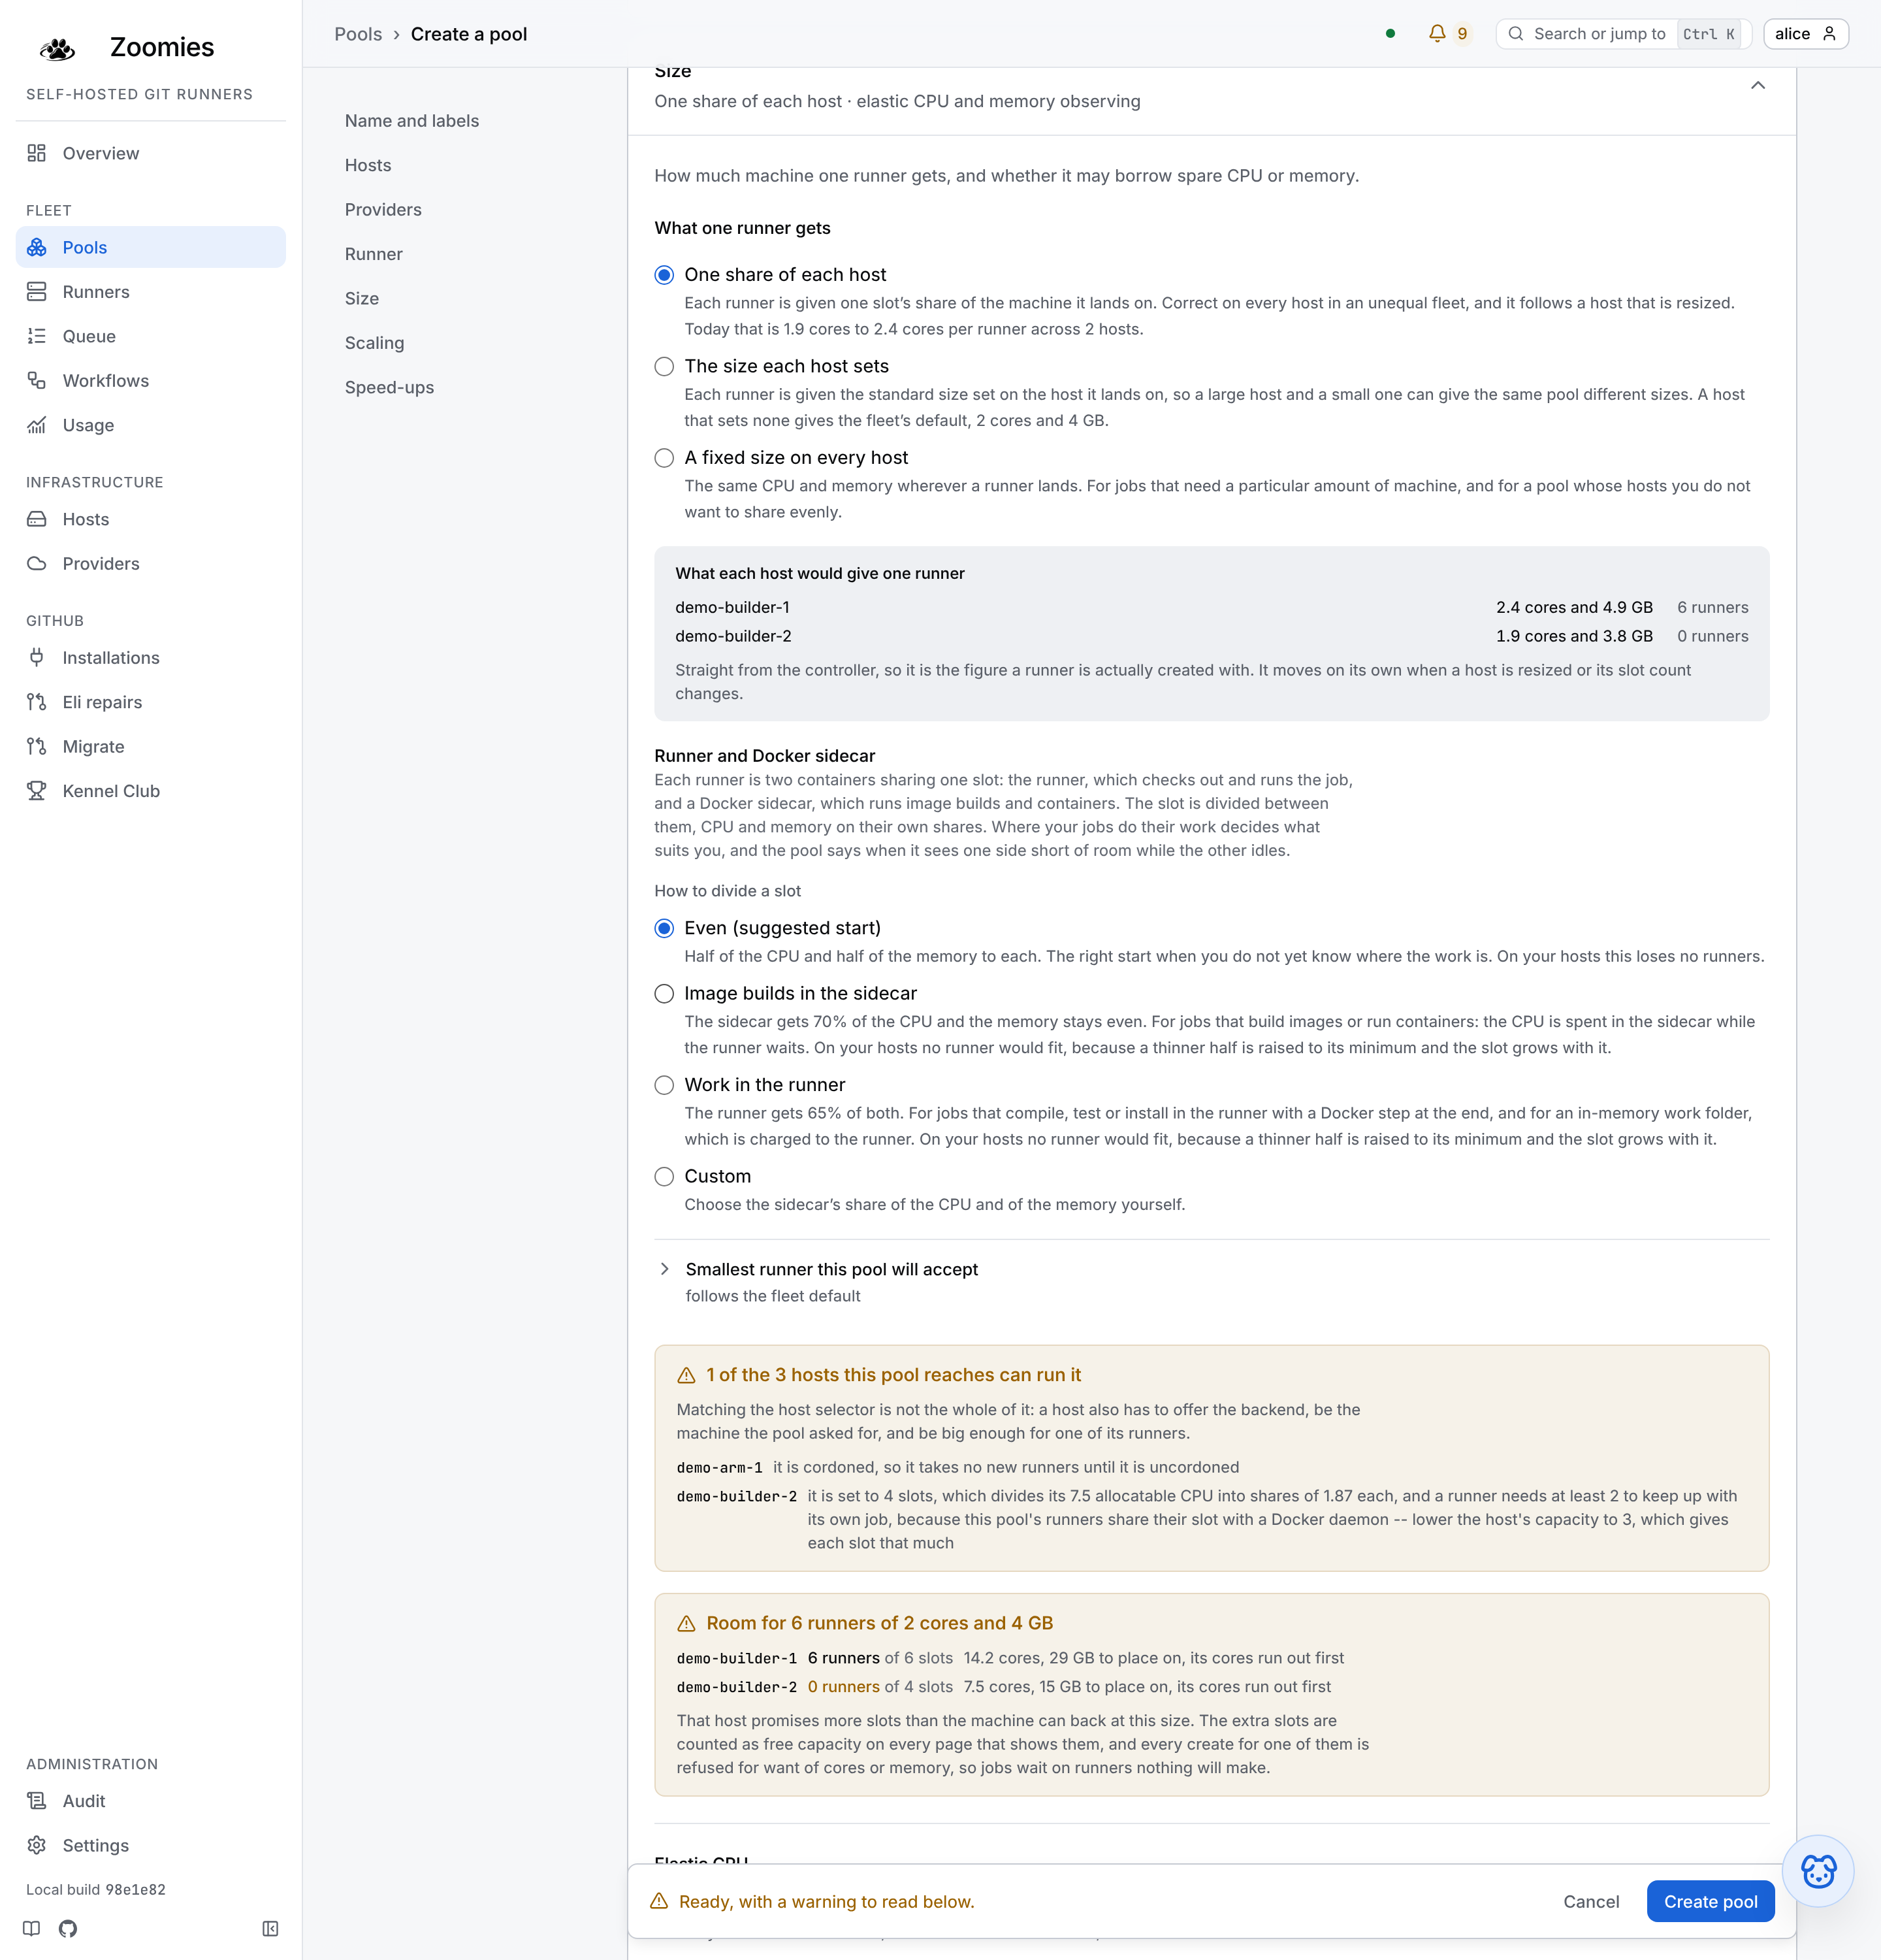Jump to Runner section in form nav
This screenshot has height=1960, width=1881.
click(x=373, y=254)
